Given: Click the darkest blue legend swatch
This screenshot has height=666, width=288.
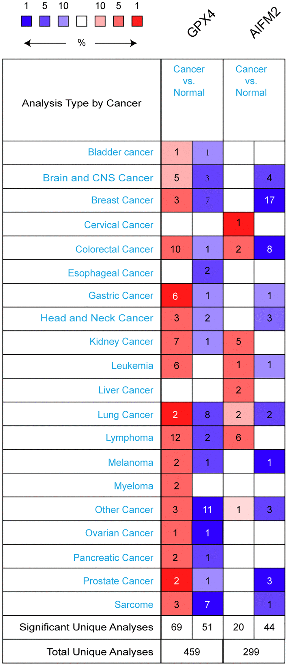Looking at the screenshot, I should pyautogui.click(x=26, y=21).
